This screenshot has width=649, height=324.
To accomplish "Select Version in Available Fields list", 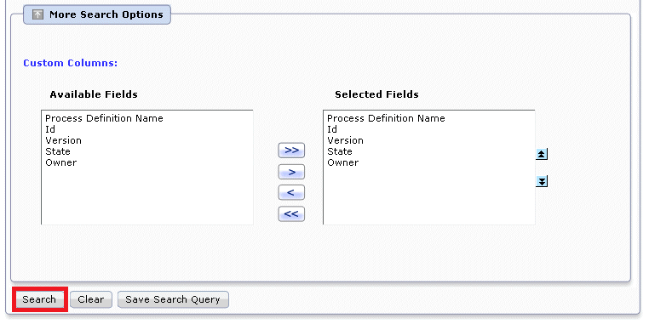I will pos(63,140).
